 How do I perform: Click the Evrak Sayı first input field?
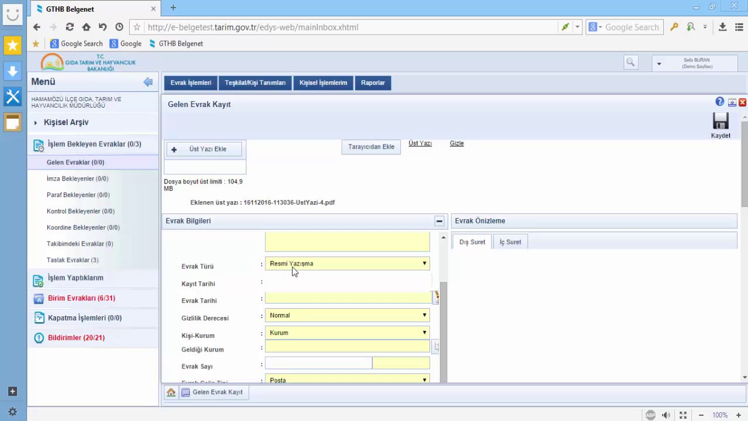(x=318, y=364)
